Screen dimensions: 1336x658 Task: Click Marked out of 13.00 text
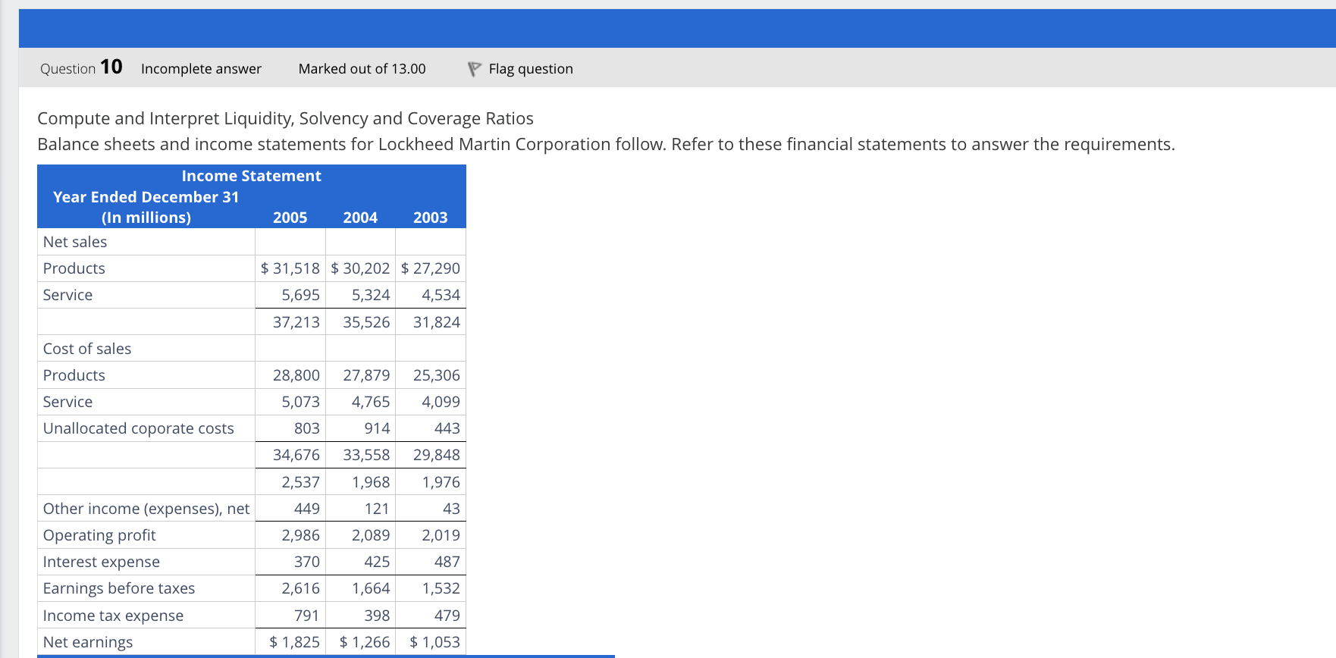[x=362, y=69]
